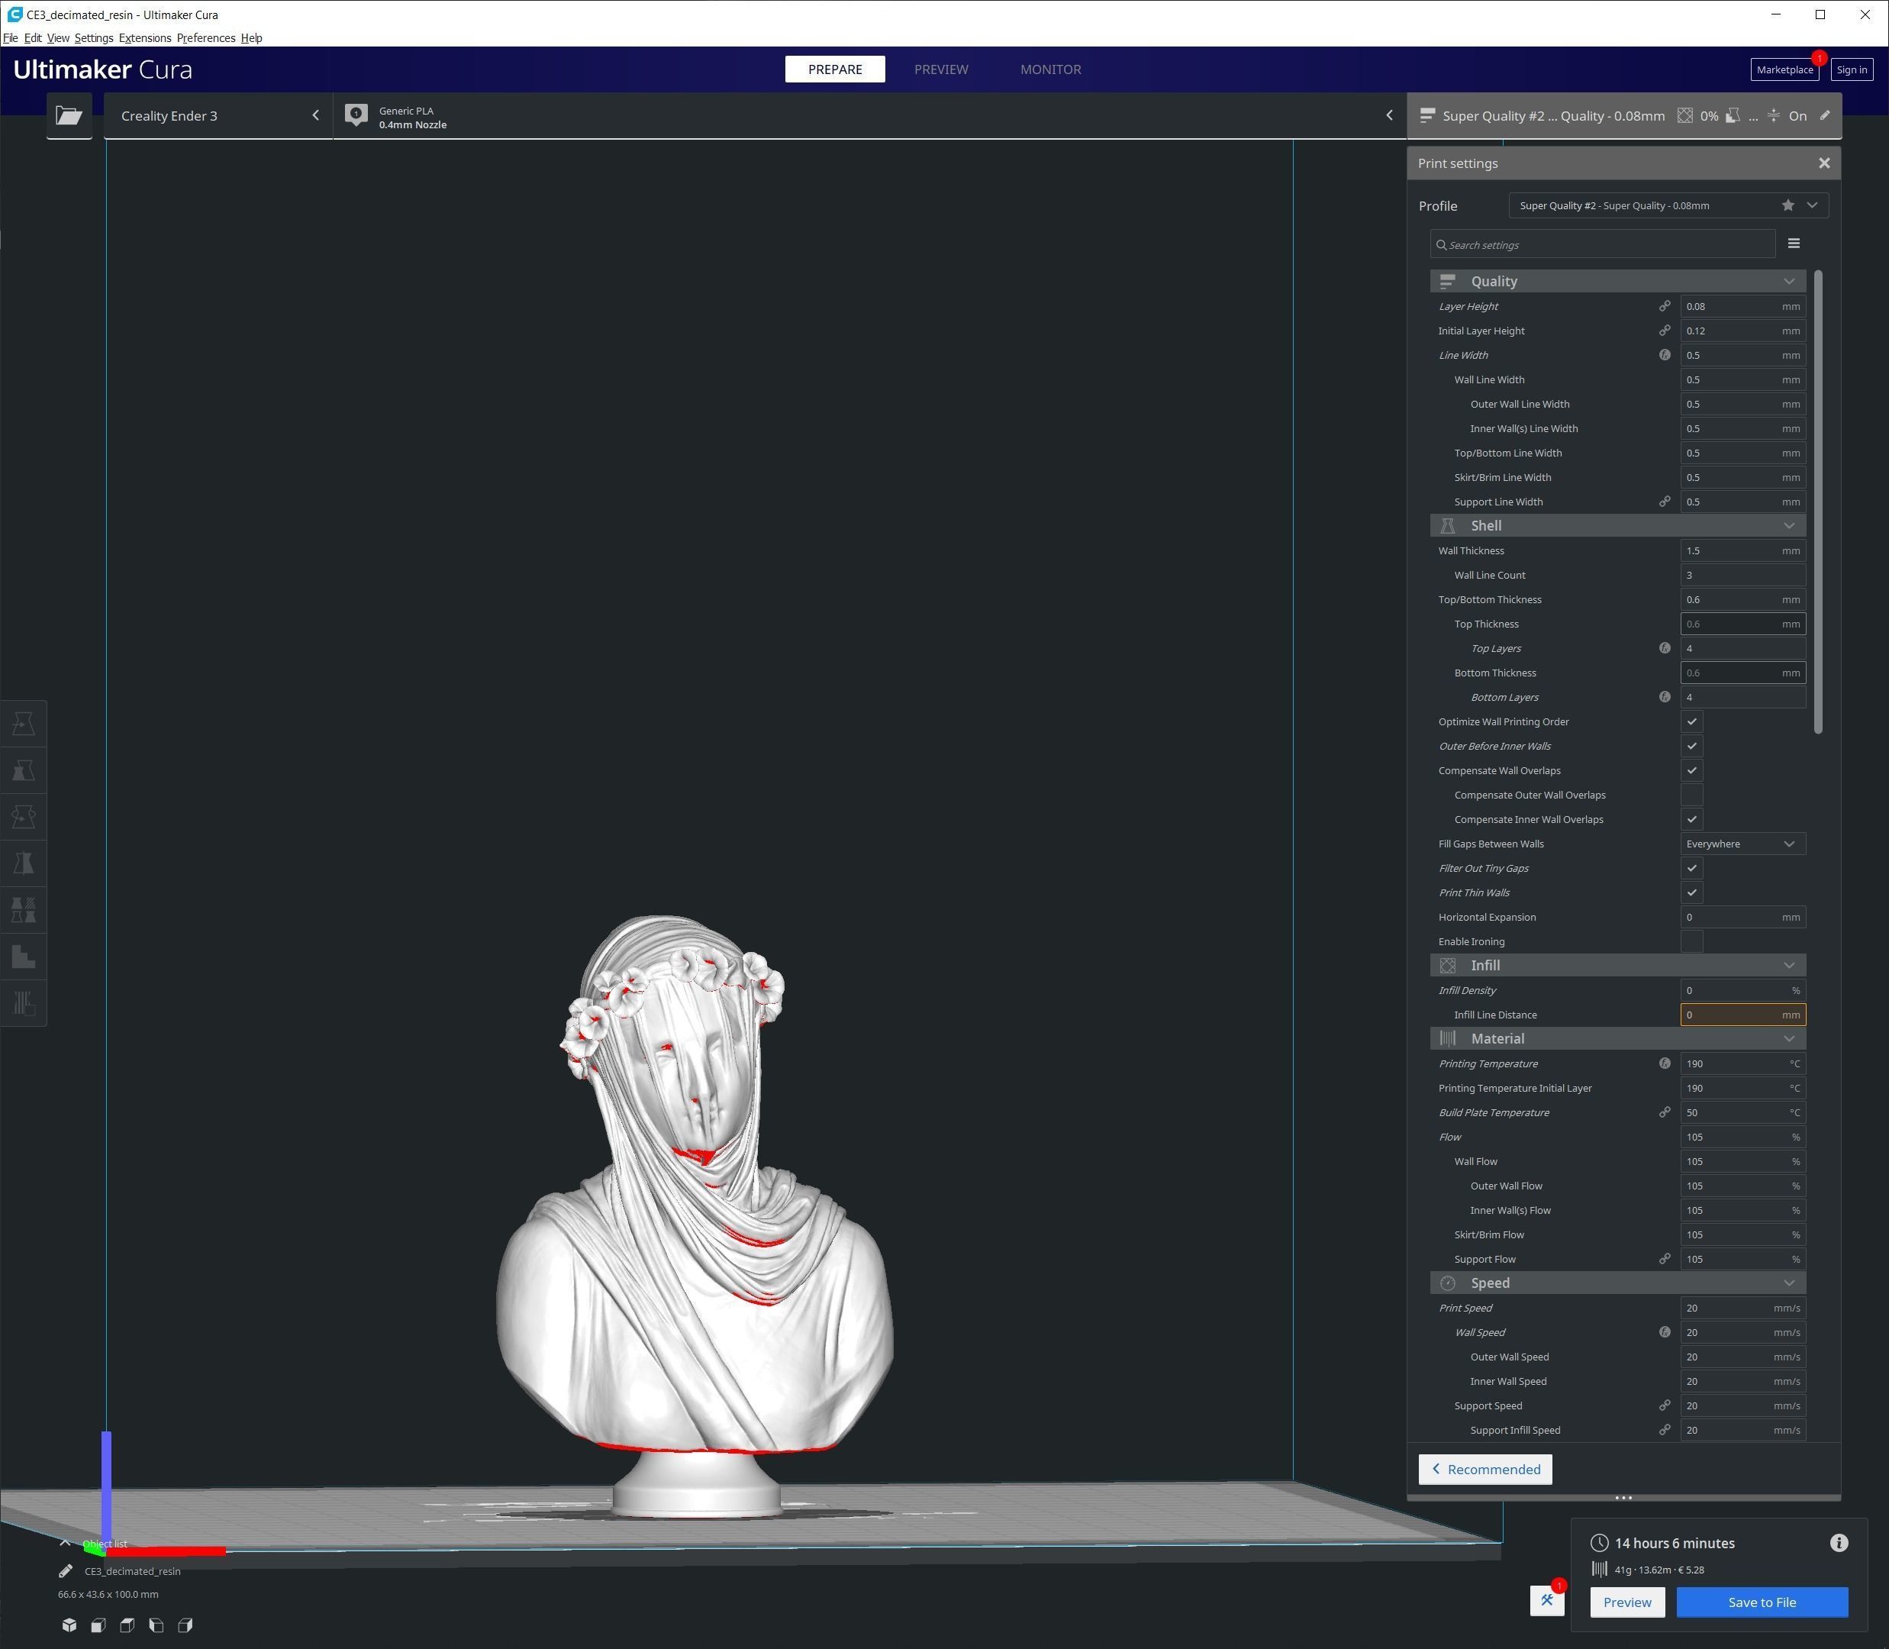Open file with the folder icon

pos(69,116)
